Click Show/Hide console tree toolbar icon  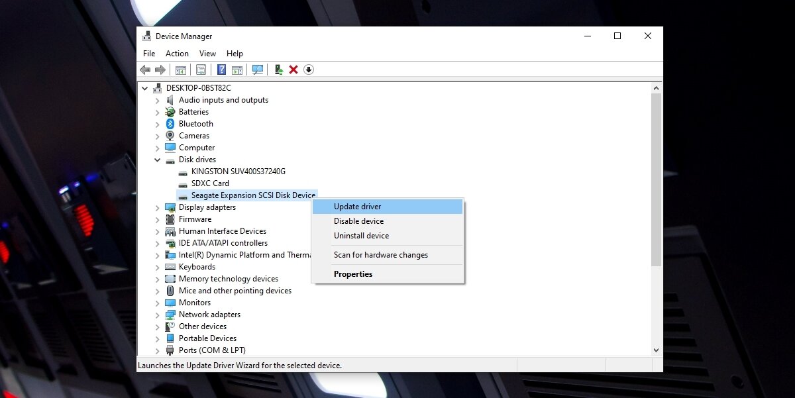(180, 70)
